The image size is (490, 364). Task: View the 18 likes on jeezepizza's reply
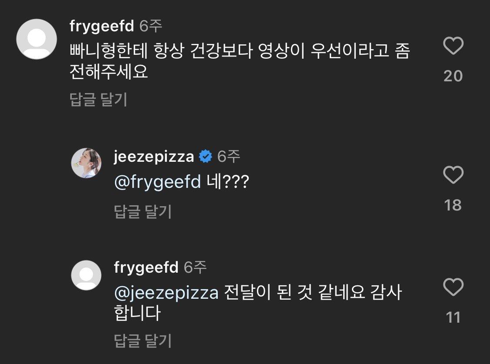coord(453,205)
